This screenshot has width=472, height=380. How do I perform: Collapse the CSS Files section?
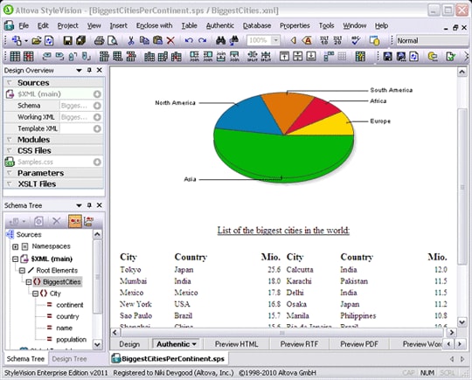point(10,150)
